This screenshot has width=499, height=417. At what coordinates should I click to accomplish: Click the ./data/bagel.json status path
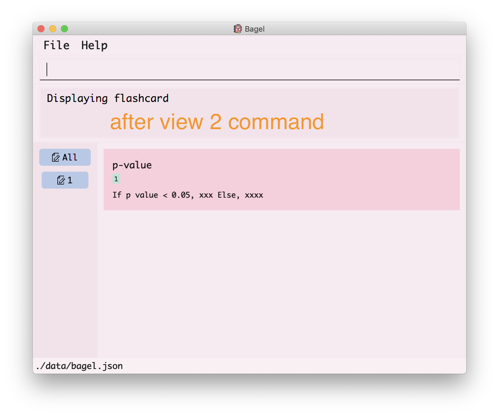pyautogui.click(x=79, y=366)
